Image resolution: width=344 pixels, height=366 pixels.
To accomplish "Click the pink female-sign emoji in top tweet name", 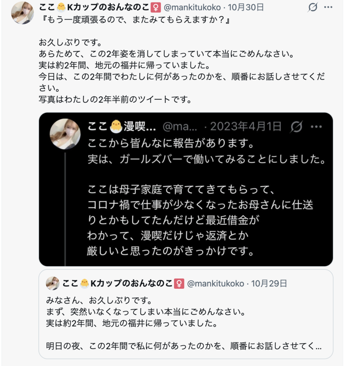I will [x=156, y=7].
